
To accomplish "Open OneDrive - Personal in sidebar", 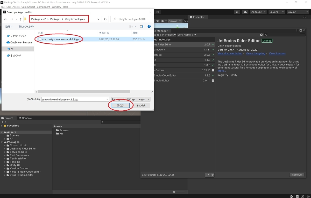I will point(19,42).
